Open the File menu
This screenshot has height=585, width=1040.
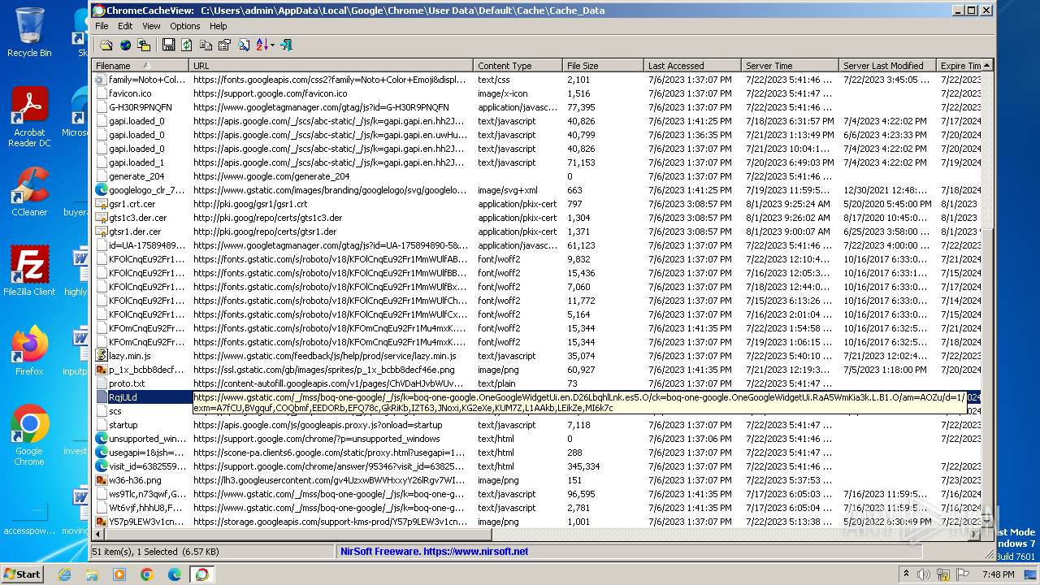coord(102,26)
